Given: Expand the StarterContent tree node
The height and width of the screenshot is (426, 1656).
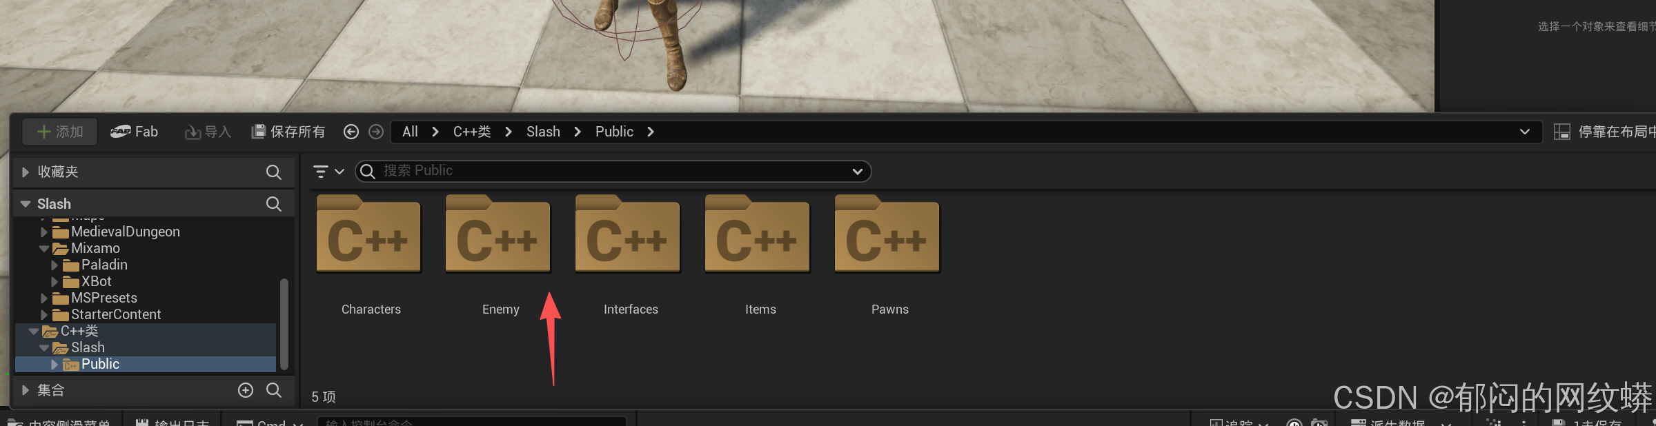Looking at the screenshot, I should click(x=44, y=314).
